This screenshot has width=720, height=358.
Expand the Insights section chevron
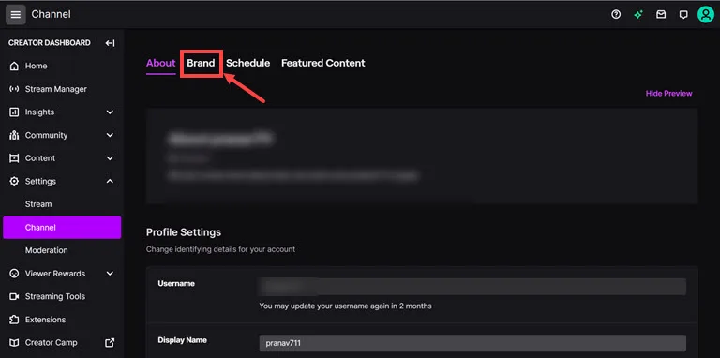[110, 112]
